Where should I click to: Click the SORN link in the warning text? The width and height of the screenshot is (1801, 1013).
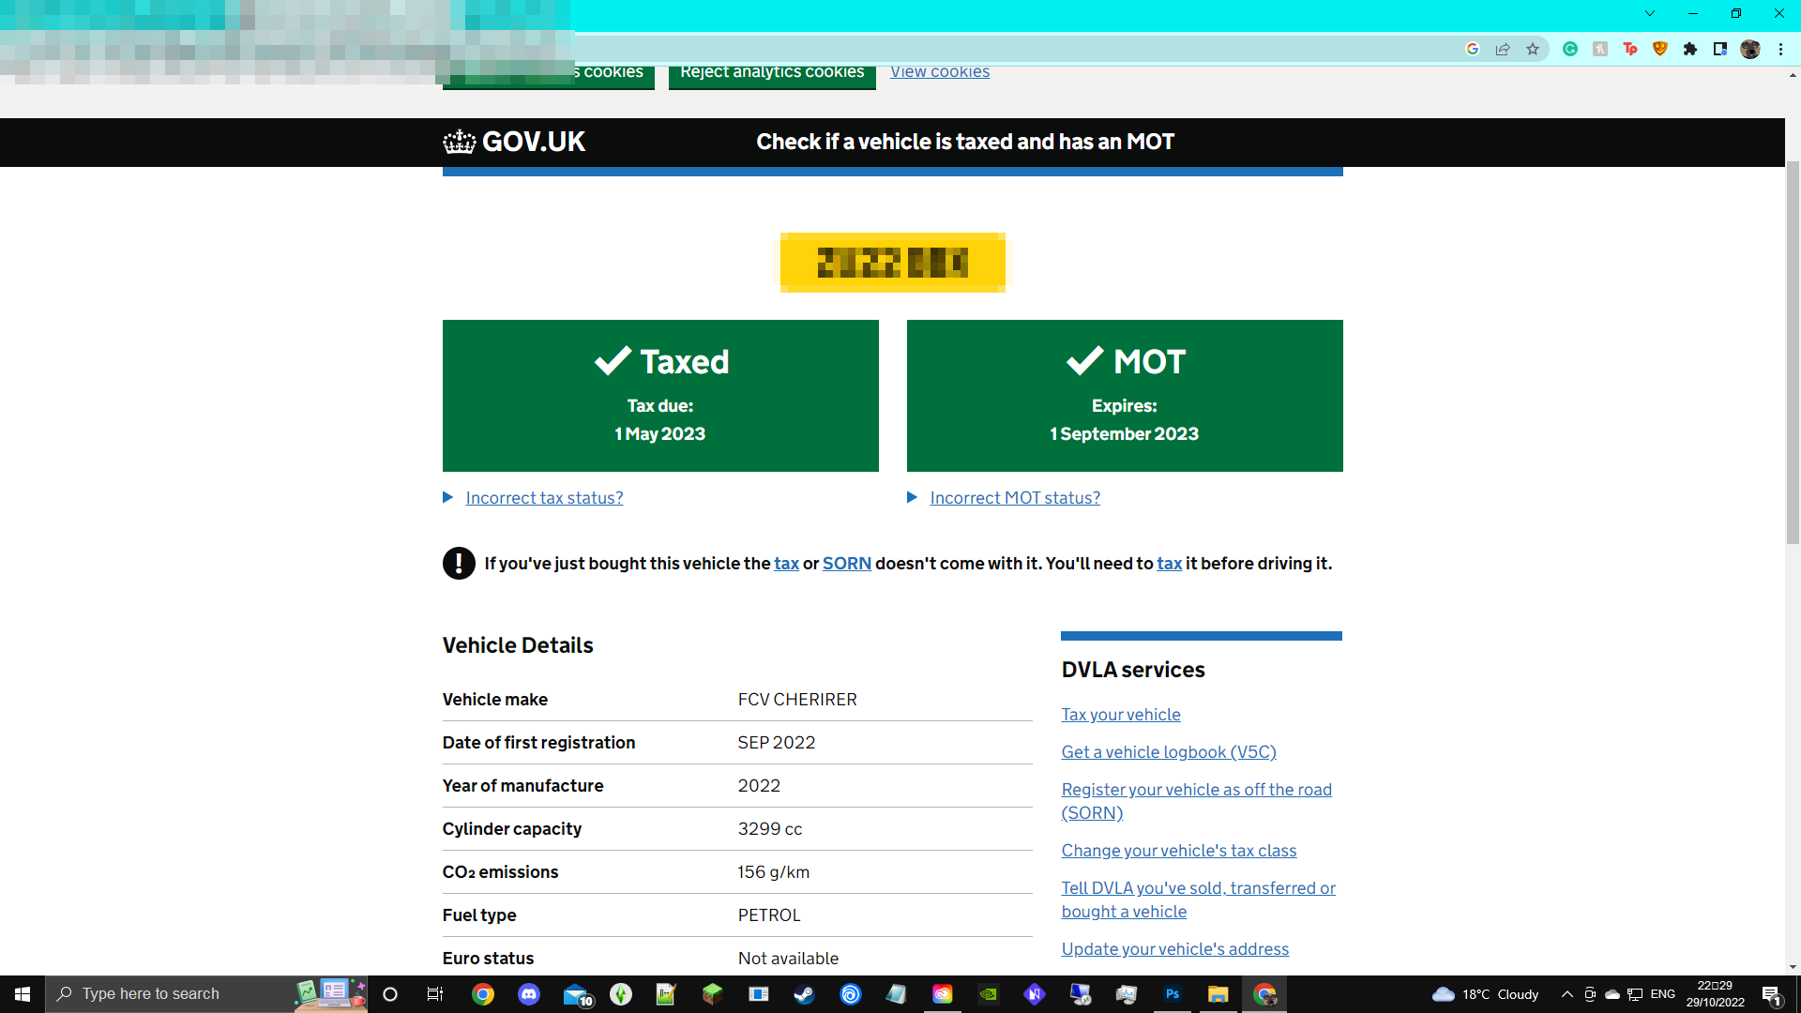[x=847, y=564]
